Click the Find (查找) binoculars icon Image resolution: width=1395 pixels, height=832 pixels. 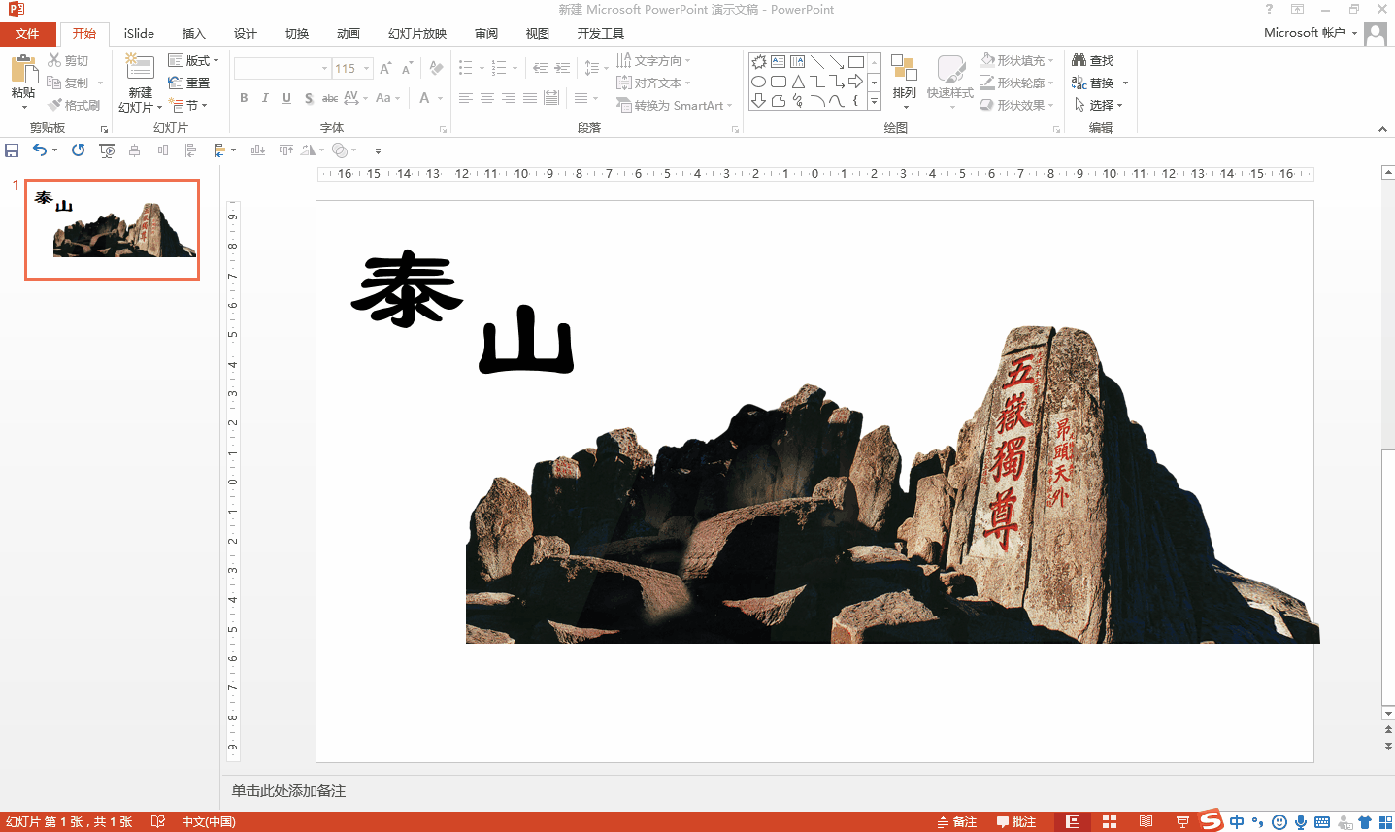click(x=1079, y=60)
